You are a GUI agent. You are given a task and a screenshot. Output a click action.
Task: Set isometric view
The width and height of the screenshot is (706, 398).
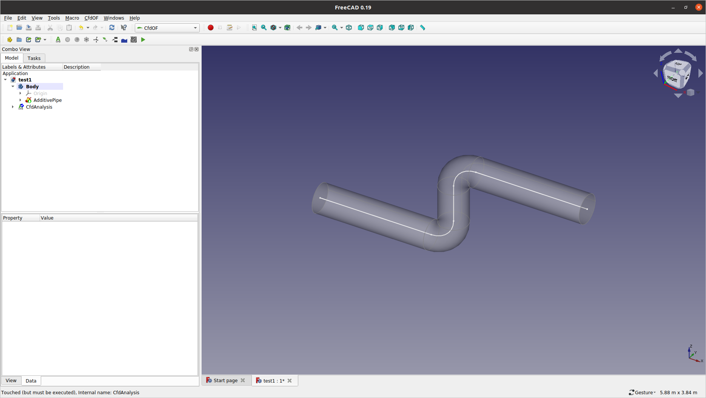(349, 28)
